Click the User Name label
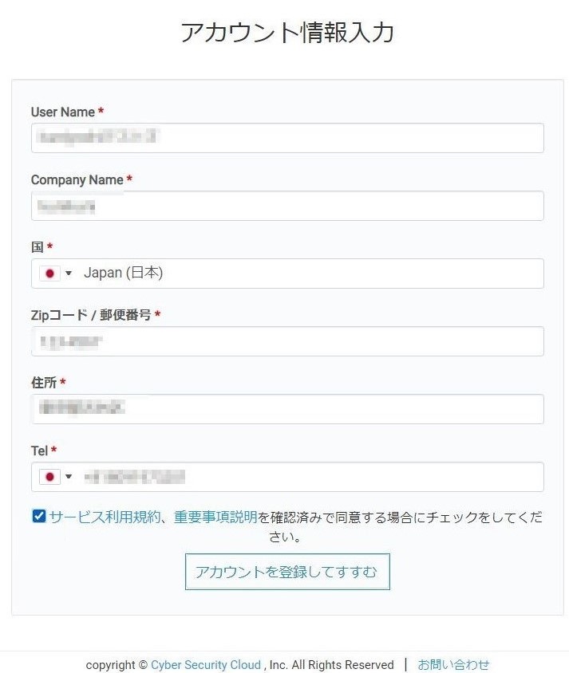569x673 pixels. [x=63, y=112]
